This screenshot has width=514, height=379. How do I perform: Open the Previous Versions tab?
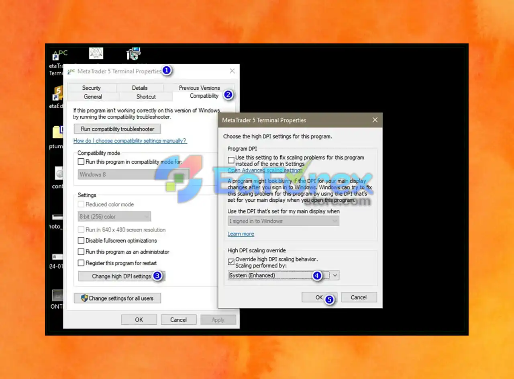(199, 88)
